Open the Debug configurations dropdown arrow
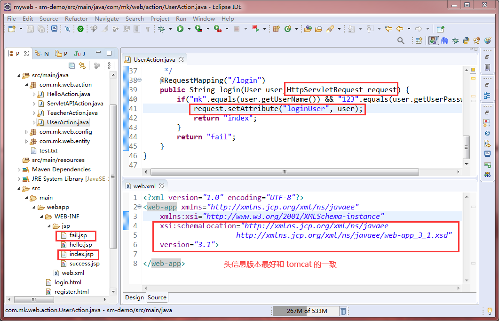 click(170, 29)
